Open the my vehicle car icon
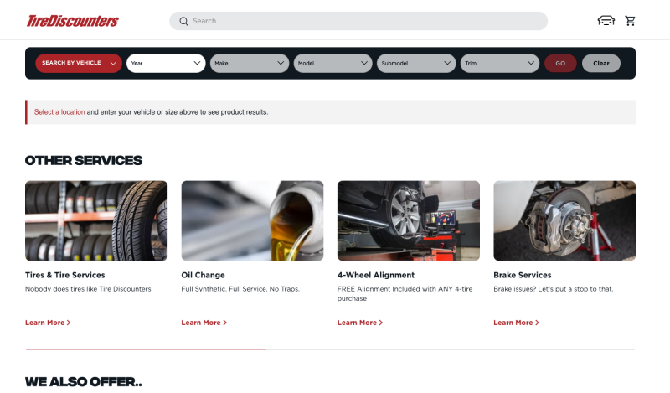670x393 pixels. [606, 20]
